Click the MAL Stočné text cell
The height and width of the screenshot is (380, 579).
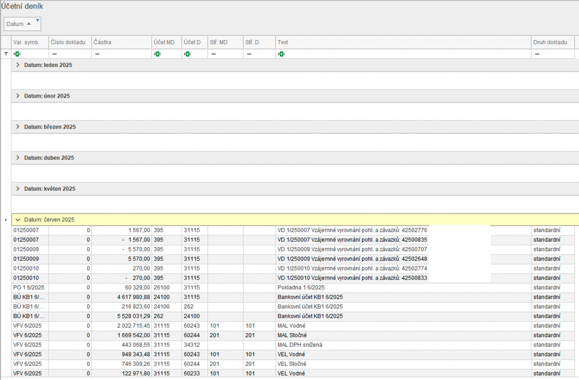click(403, 335)
